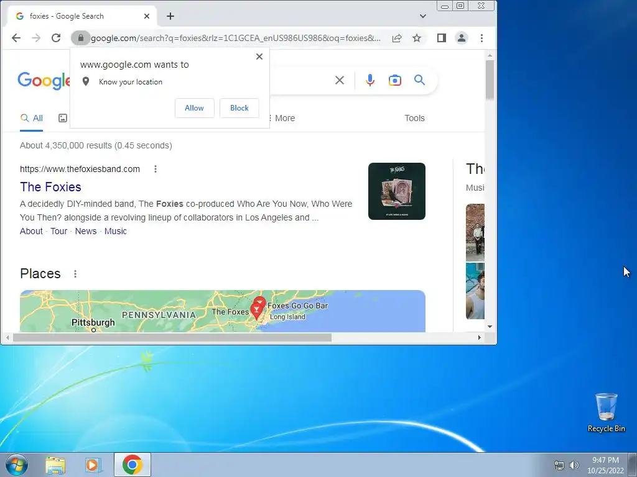Block the location permission request
The height and width of the screenshot is (477, 637).
point(239,108)
